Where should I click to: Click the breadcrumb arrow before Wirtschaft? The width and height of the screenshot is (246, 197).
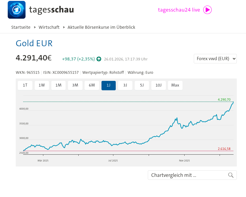35,27
